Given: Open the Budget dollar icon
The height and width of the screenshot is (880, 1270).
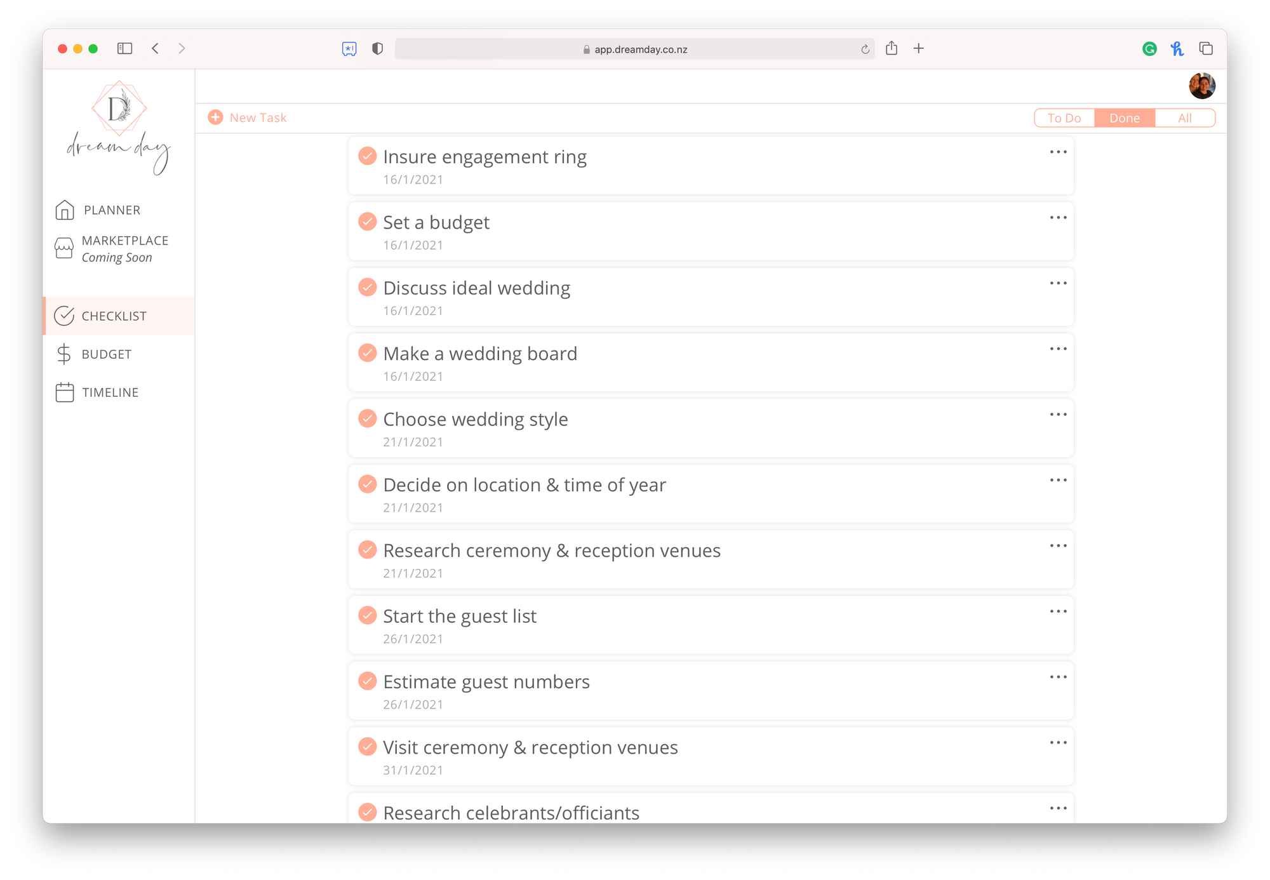Looking at the screenshot, I should pos(64,354).
